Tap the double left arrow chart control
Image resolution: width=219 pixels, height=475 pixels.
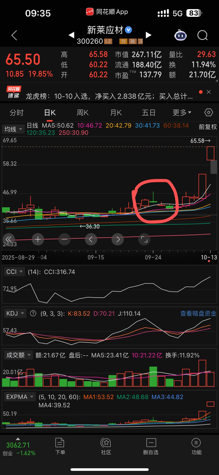point(9,239)
